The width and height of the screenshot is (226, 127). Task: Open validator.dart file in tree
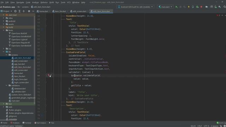(x=20, y=92)
